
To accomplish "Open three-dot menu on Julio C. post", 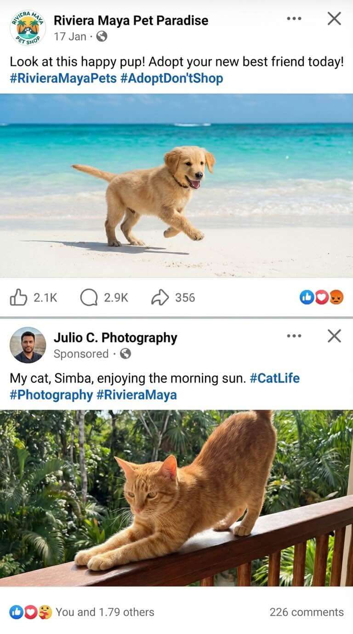I will pyautogui.click(x=294, y=336).
